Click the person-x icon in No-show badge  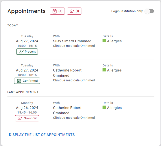20,118
